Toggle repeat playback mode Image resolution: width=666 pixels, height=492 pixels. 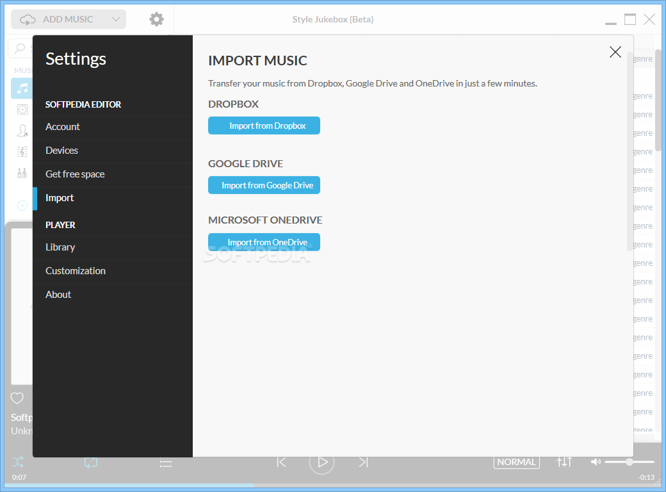point(90,463)
